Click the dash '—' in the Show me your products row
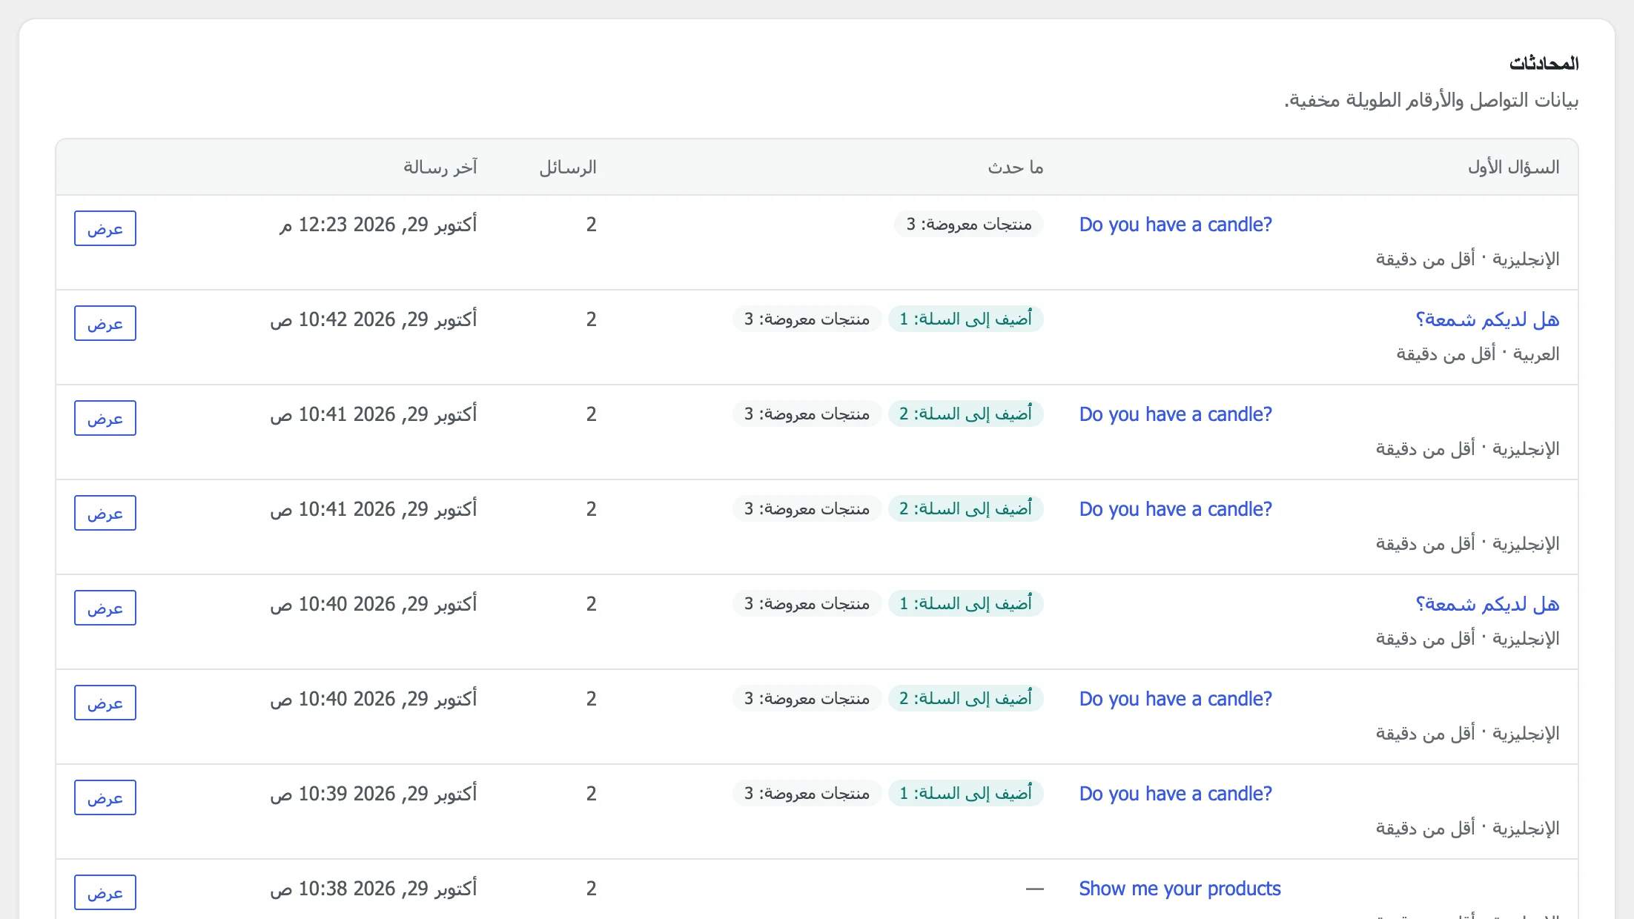1634x919 pixels. [1035, 889]
